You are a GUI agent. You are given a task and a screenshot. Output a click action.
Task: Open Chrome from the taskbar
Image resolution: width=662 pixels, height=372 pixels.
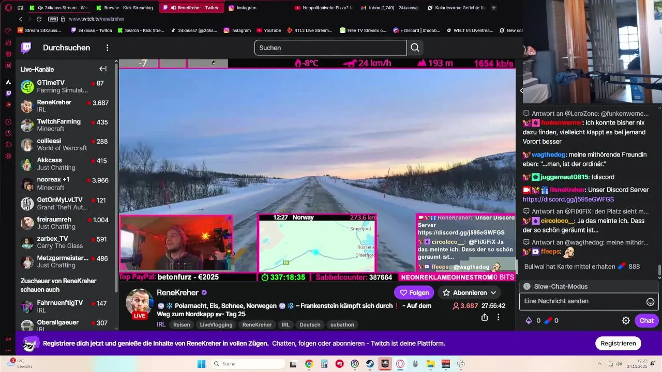tap(309, 364)
